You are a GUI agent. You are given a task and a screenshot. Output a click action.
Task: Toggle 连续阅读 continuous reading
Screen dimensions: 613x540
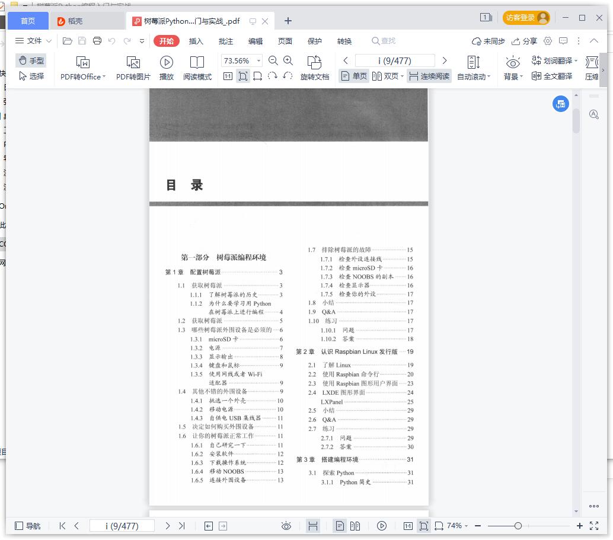point(429,76)
